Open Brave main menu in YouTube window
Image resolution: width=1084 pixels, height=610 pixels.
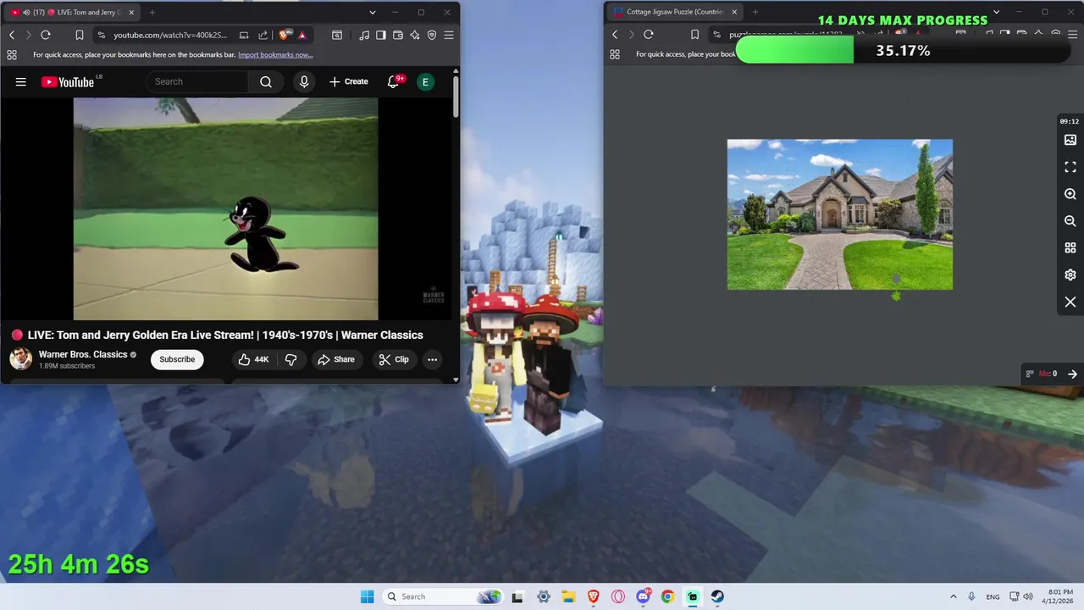tap(449, 35)
